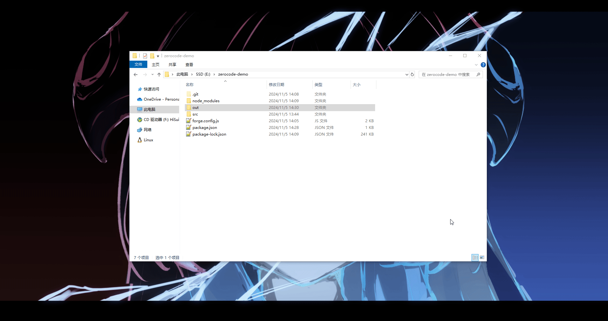Expand the chevron after 此电脑 breadcrumb
The width and height of the screenshot is (608, 321).
coord(192,74)
